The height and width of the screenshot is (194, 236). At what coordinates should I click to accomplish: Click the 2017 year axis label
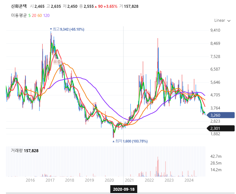tap(50, 180)
